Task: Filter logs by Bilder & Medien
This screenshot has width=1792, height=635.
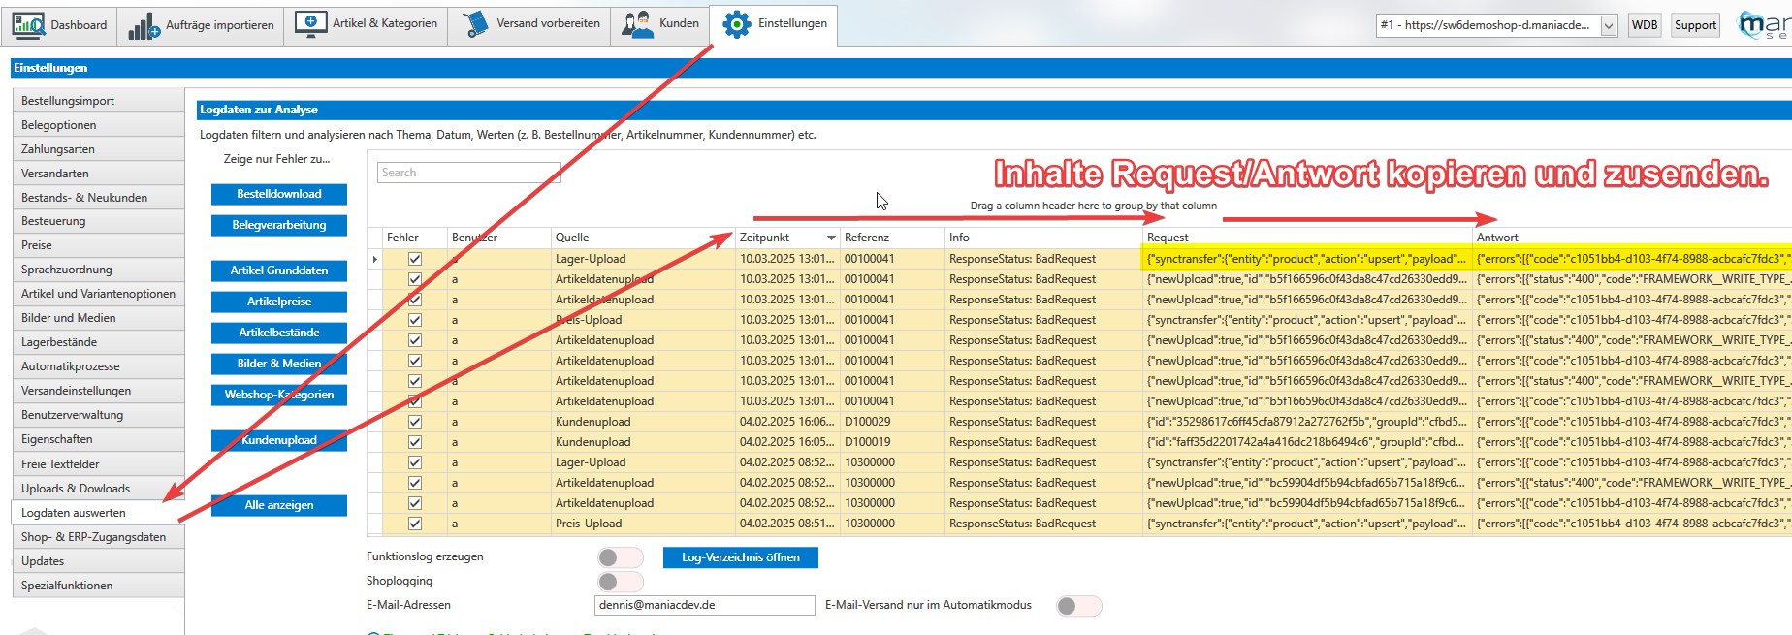Action: (279, 364)
